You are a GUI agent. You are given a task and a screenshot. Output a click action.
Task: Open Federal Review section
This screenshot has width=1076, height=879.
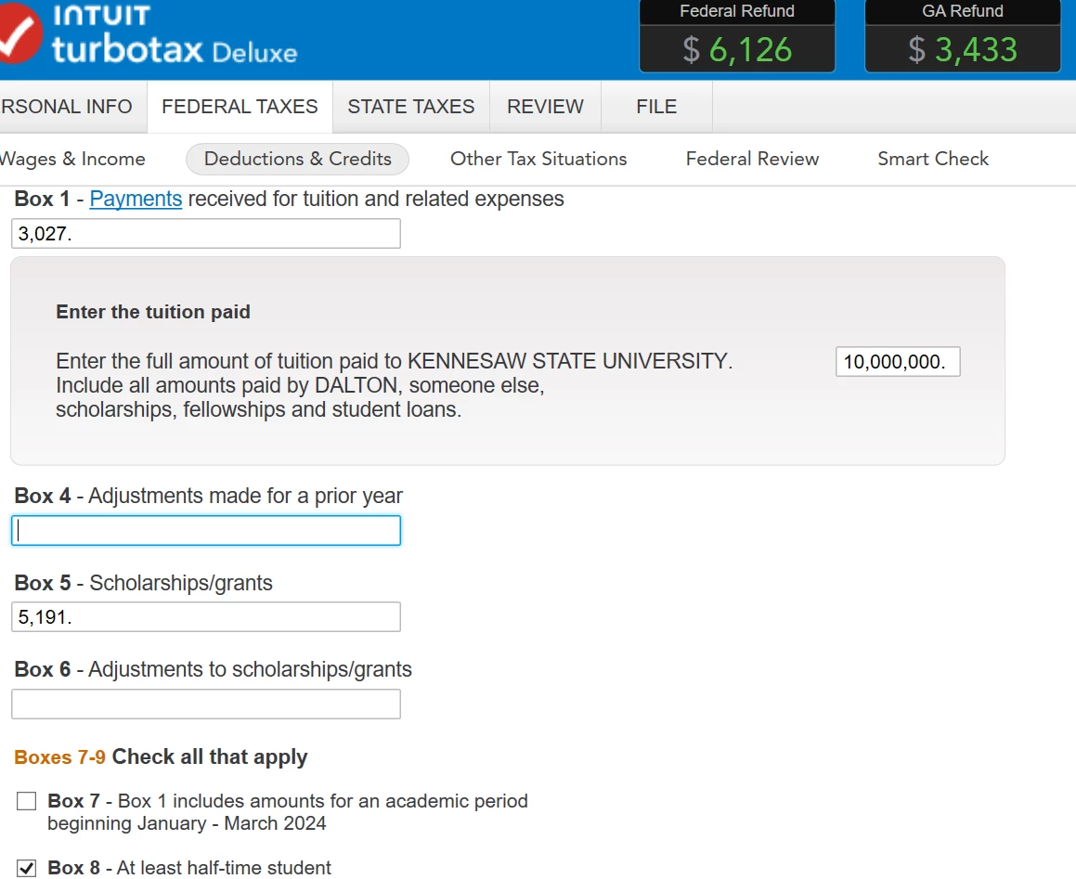[x=752, y=159]
